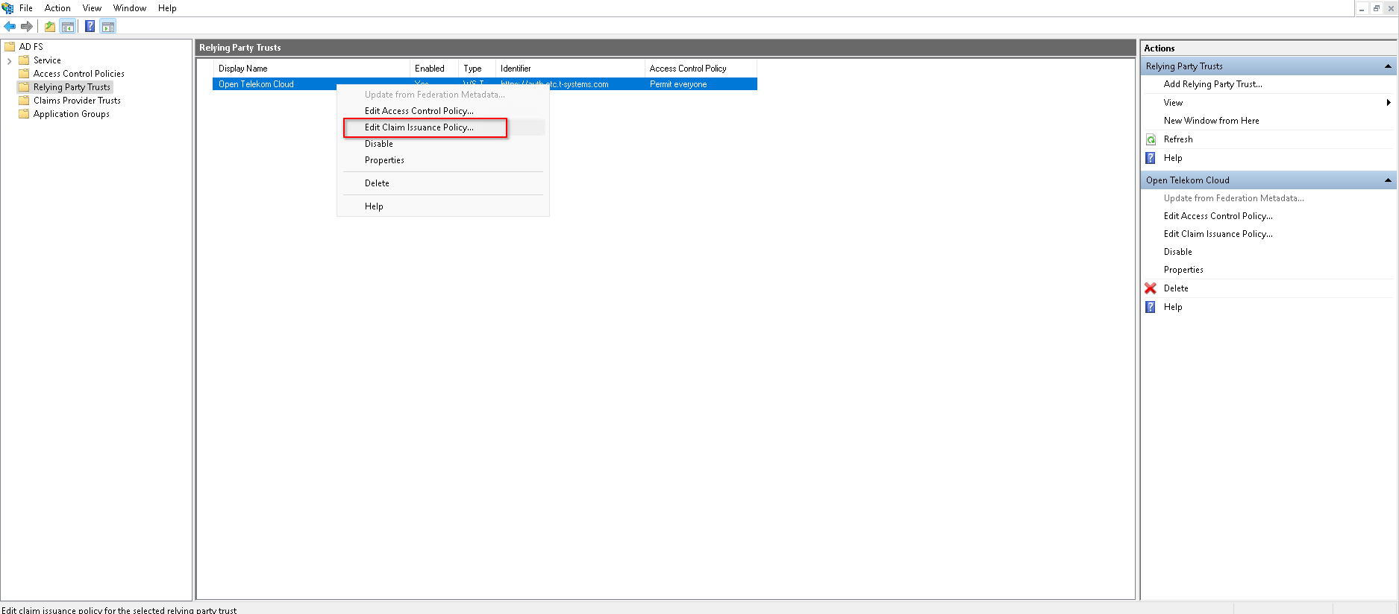Collapse the Relying Party Trusts actions section

pyautogui.click(x=1388, y=66)
